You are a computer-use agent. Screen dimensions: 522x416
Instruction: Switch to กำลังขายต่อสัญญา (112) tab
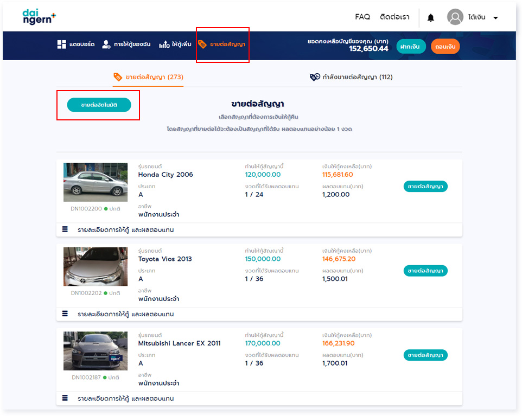coord(357,77)
